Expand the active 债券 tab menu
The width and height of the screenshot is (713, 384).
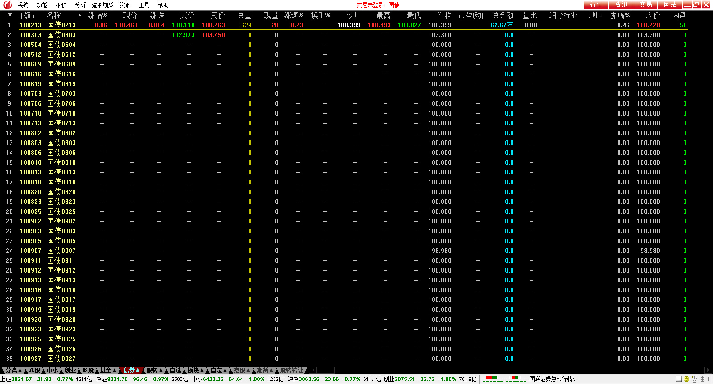(131, 370)
